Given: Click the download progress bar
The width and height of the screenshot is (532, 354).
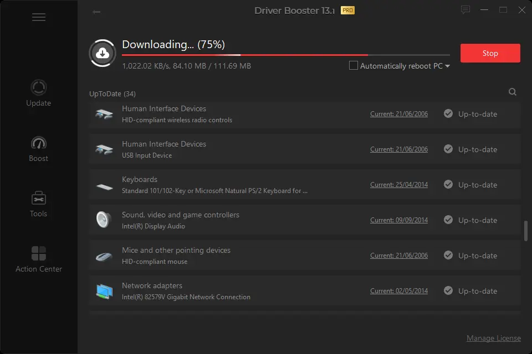Looking at the screenshot, I should pos(286,55).
